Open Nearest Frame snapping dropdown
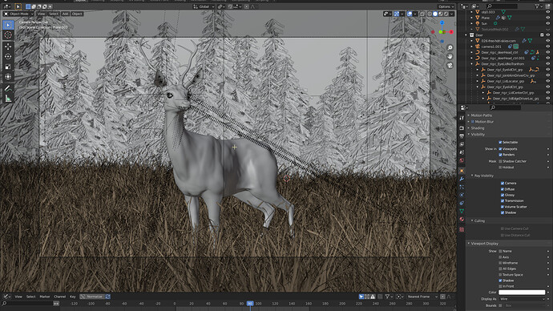This screenshot has height=311, width=553. coord(422,297)
